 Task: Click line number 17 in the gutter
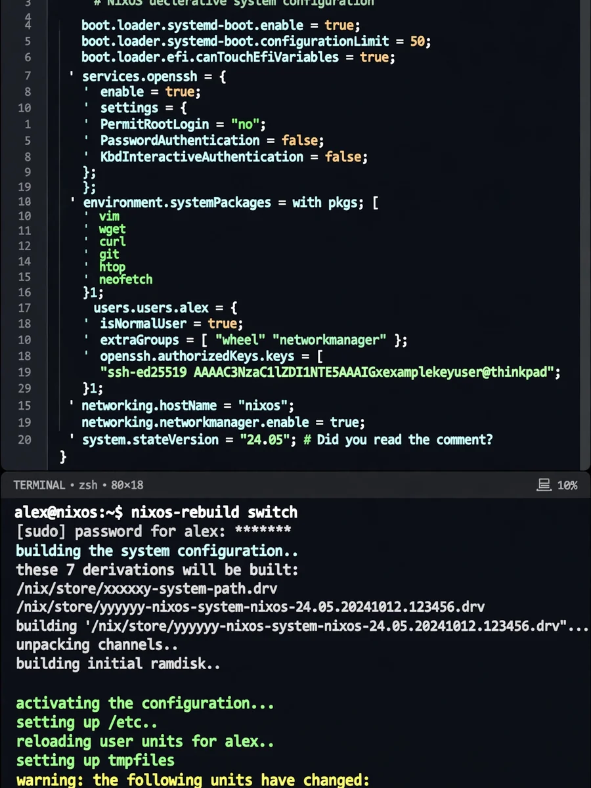[24, 308]
